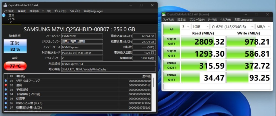This screenshot has width=276, height=116.
Task: Click the blurred serial number field
Action: tap(82, 42)
